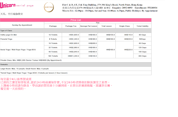This screenshot has height=117, width=178.
Task: Click Aerial Yoga / Wall Rope Yoga class label
Action: 18,50
